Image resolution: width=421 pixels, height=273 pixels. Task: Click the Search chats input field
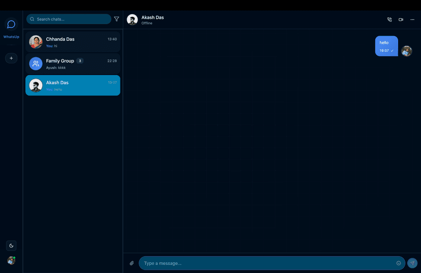point(69,19)
